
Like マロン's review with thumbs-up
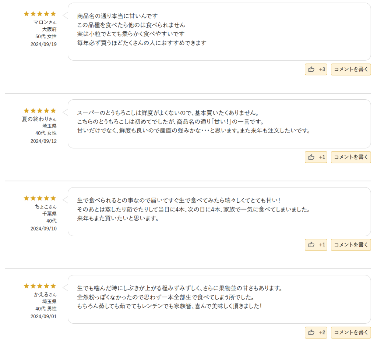tap(316, 70)
